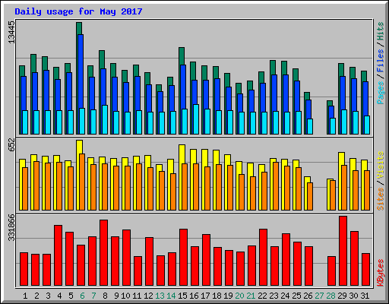Click the tallest green hits bar for day 6
The width and height of the screenshot is (389, 304).
(79, 28)
